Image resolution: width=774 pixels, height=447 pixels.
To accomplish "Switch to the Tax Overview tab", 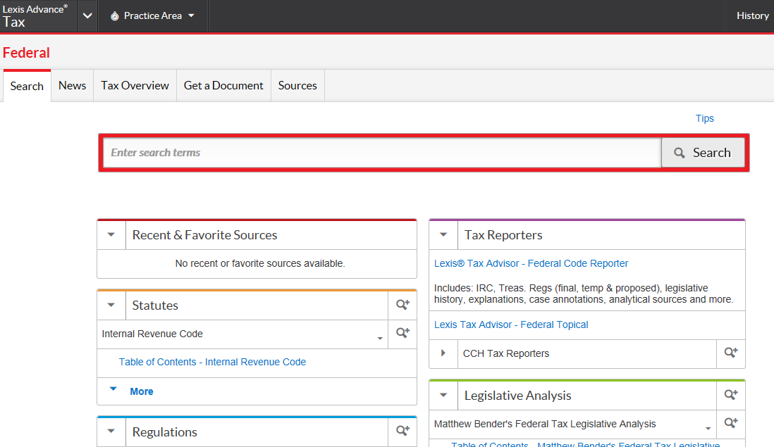I will 135,85.
